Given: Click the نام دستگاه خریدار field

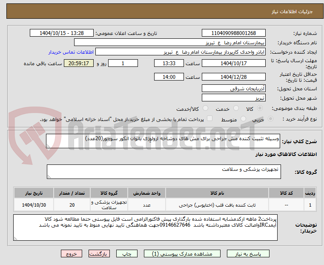Looking at the screenshot, I should (169, 42).
